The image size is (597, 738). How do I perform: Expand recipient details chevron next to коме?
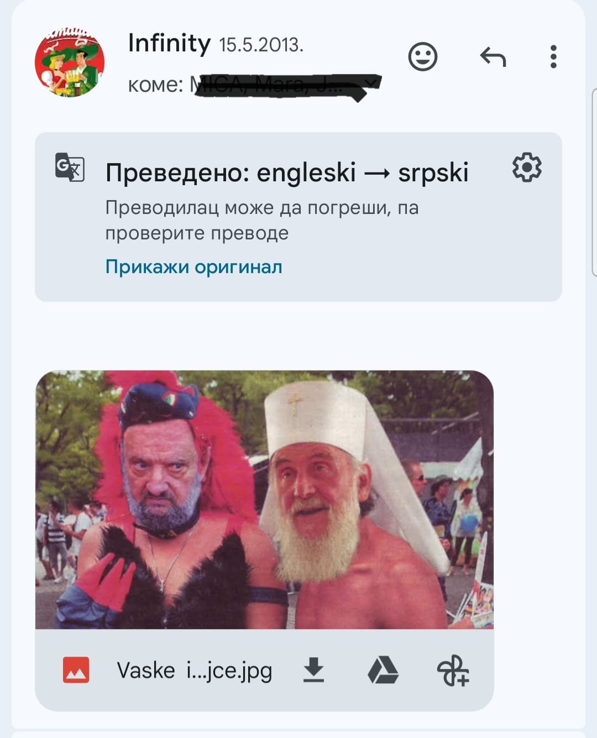(371, 83)
